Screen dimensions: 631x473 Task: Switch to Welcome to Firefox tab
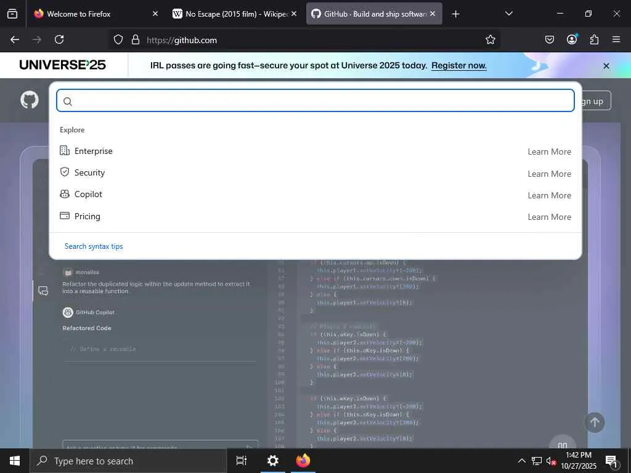96,14
